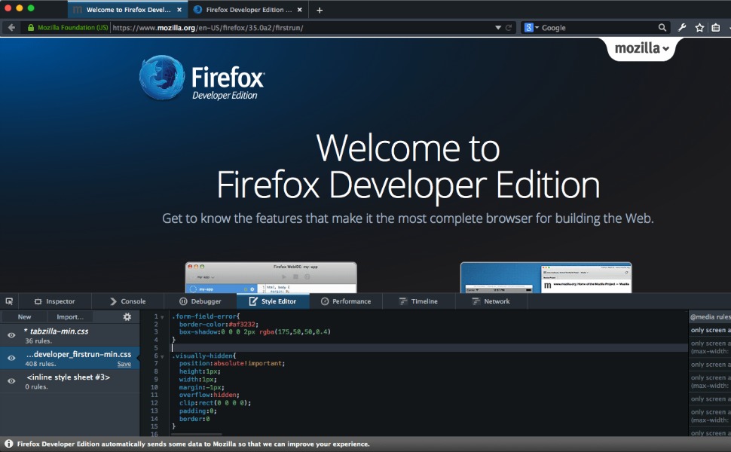Open the Console panel
This screenshot has width=731, height=452.
coord(128,301)
